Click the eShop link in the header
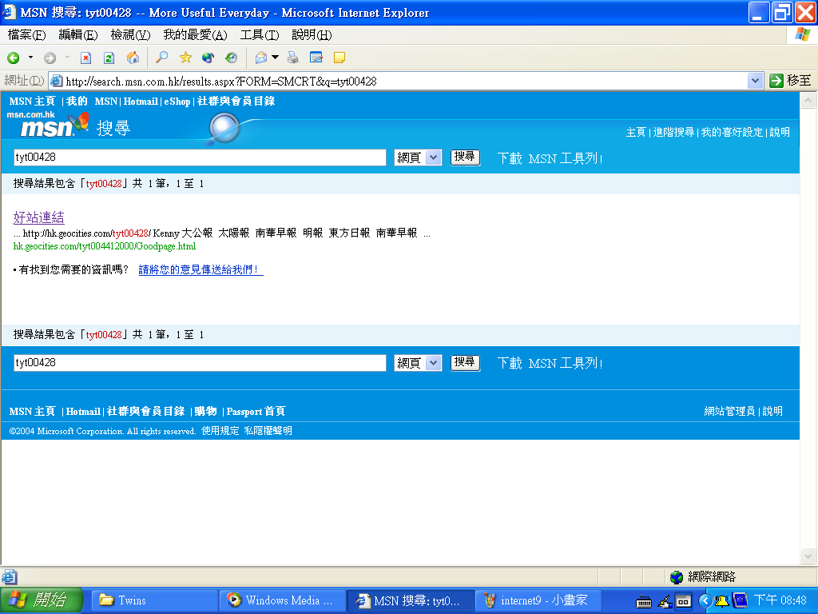Screen dimensions: 818x614 pyautogui.click(x=177, y=102)
